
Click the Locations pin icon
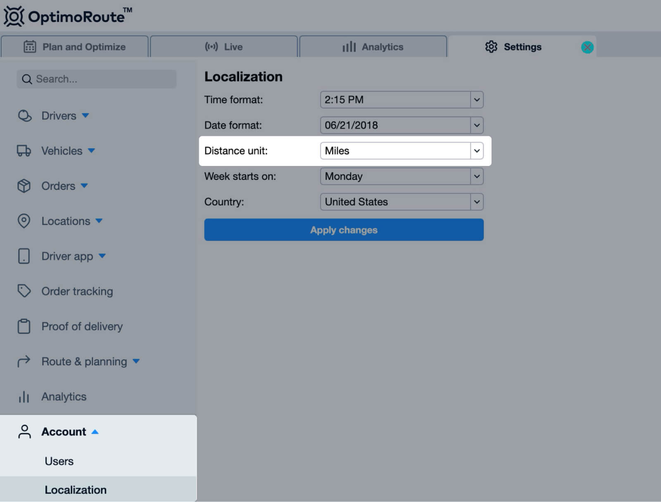point(24,221)
